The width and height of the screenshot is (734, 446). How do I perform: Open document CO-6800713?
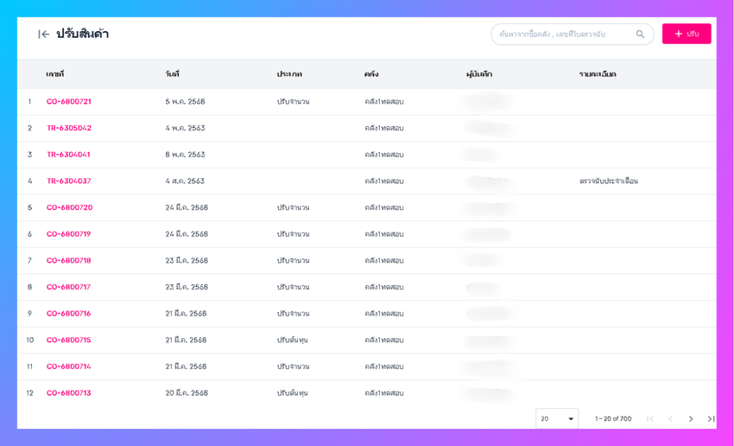[69, 393]
